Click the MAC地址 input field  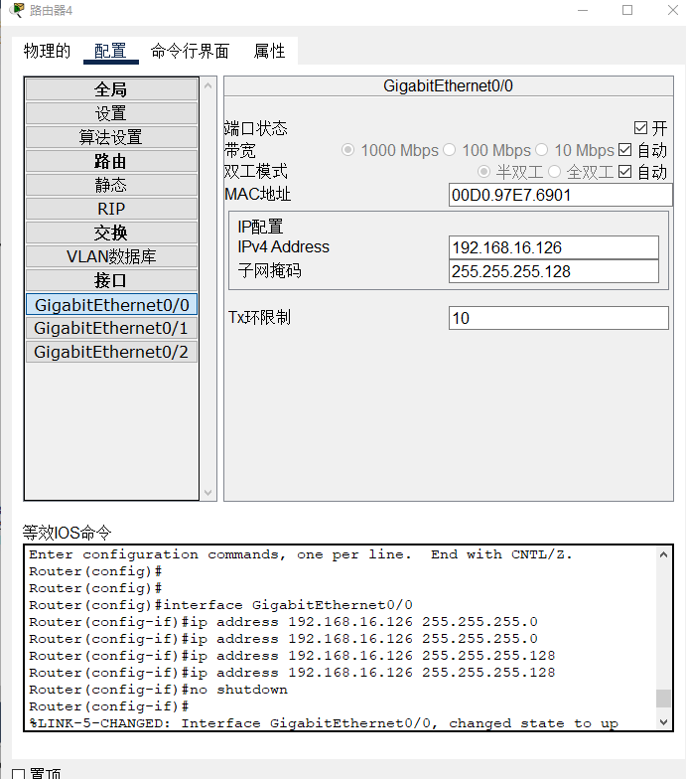coord(560,195)
